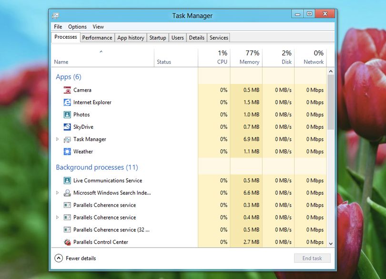This screenshot has height=279, width=386.
Task: Click the SkyDrive icon
Action: pyautogui.click(x=67, y=127)
